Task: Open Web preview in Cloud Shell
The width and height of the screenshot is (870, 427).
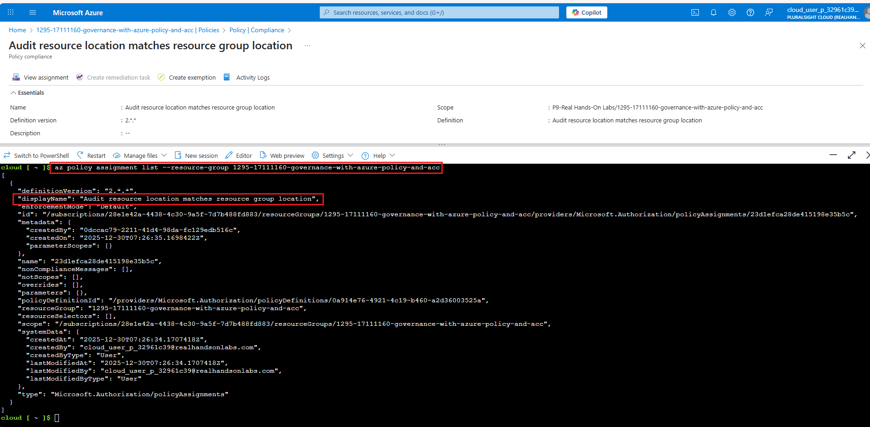Action: click(282, 155)
